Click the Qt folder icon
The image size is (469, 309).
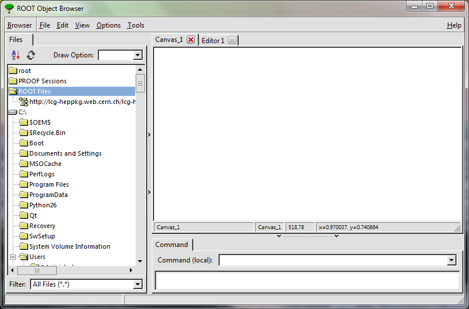pos(24,215)
